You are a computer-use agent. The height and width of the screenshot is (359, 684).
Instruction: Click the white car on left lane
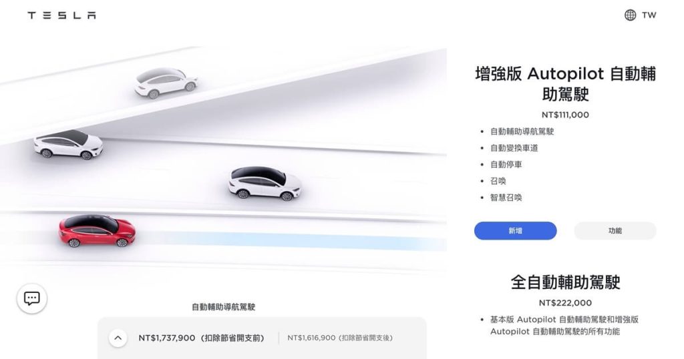pos(69,144)
